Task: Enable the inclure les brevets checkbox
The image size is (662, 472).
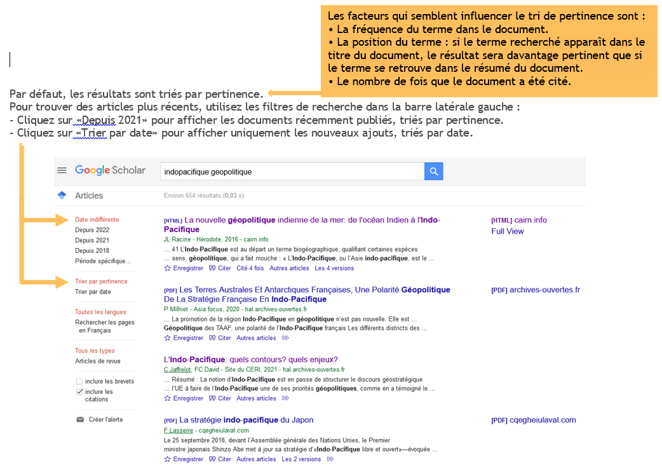Action: pyautogui.click(x=79, y=381)
